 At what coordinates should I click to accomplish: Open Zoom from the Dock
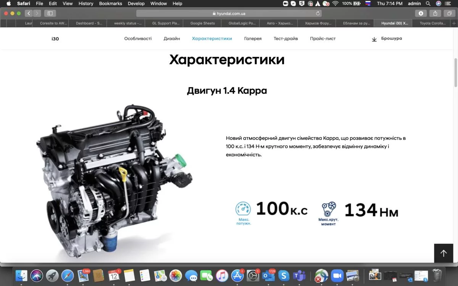(x=336, y=275)
